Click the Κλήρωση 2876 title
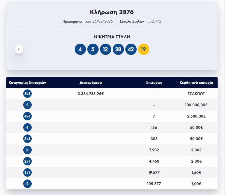Viewport: 225px width, 195px height. (112, 12)
